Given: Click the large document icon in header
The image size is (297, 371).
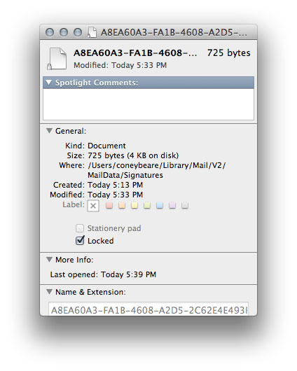Looking at the screenshot, I should [x=58, y=59].
